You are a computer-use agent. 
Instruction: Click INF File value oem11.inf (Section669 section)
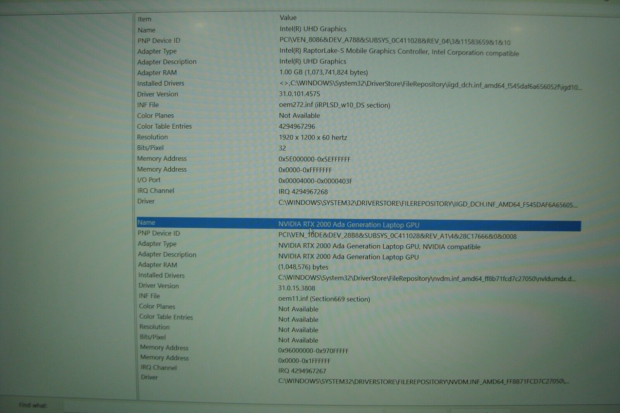(324, 299)
